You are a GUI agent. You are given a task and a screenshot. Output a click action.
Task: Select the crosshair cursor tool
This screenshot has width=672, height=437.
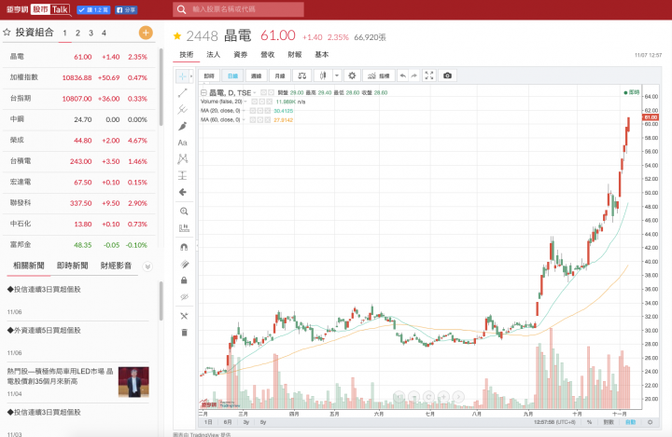tap(182, 76)
